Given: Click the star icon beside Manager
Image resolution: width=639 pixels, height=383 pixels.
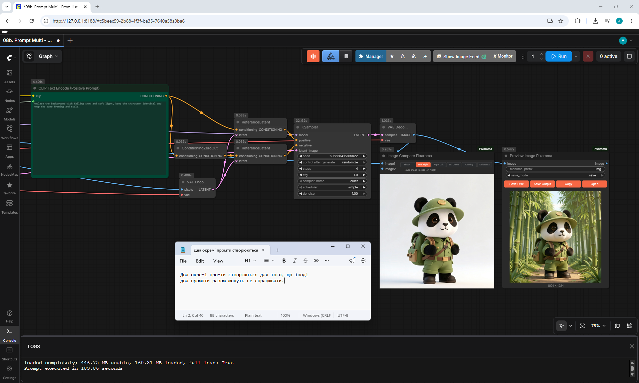Looking at the screenshot, I should (x=392, y=56).
